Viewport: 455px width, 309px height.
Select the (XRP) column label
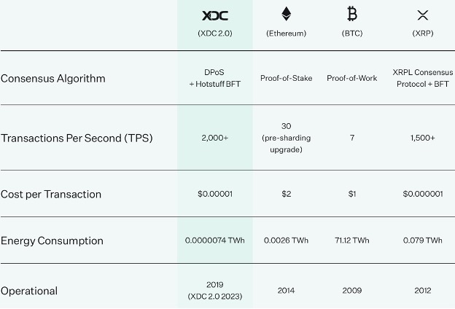[423, 34]
